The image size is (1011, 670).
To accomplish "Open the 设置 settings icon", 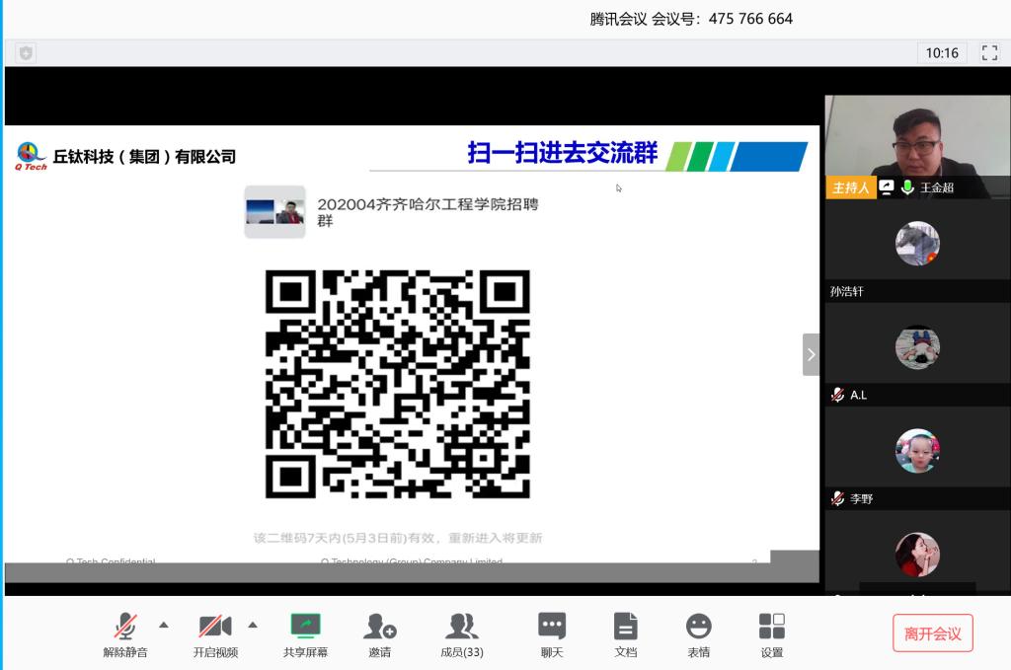I will [x=771, y=633].
